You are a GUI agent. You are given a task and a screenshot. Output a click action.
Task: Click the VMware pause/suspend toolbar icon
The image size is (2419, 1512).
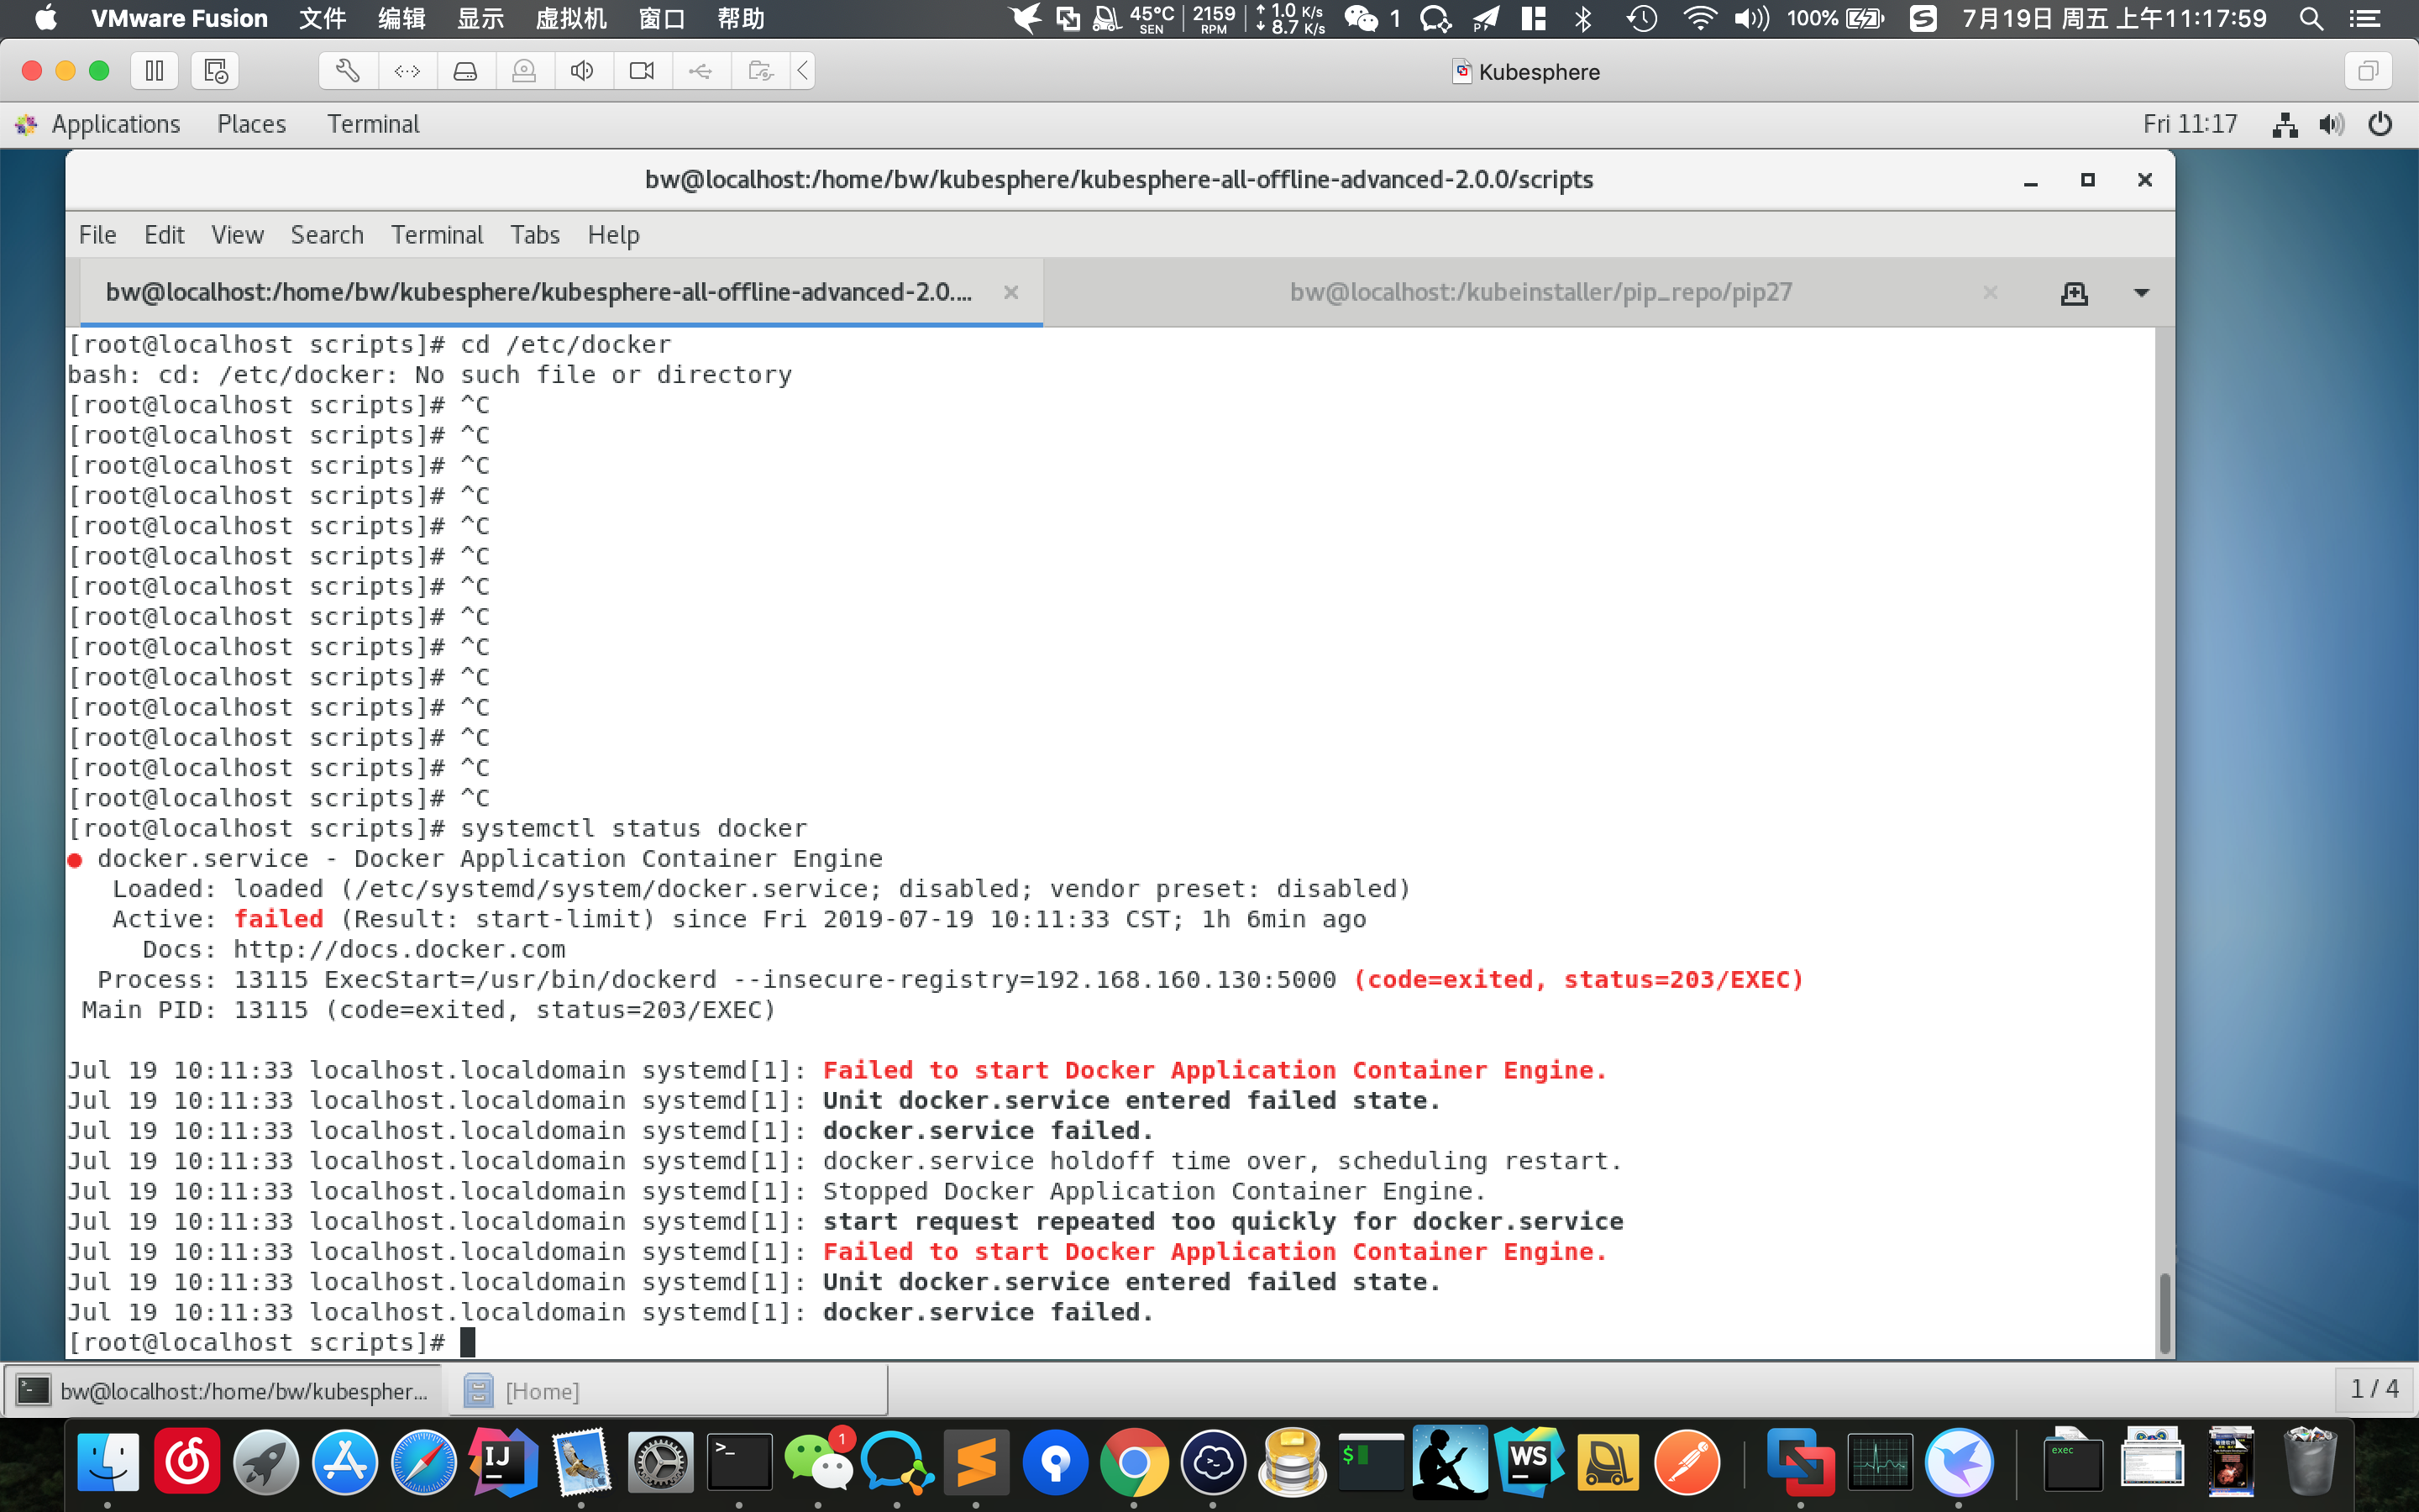pos(154,71)
